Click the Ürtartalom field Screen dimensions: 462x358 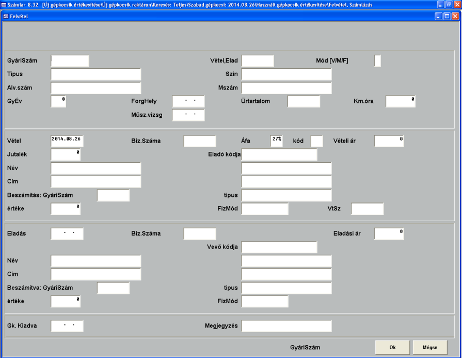[x=304, y=101]
